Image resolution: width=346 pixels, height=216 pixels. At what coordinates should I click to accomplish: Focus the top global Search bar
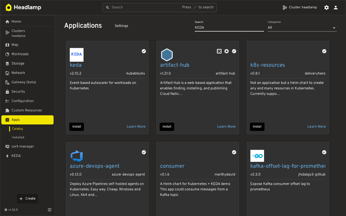[x=159, y=8]
